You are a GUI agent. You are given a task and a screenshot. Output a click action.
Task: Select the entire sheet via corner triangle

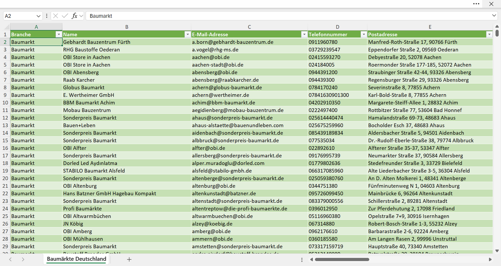pos(6,27)
